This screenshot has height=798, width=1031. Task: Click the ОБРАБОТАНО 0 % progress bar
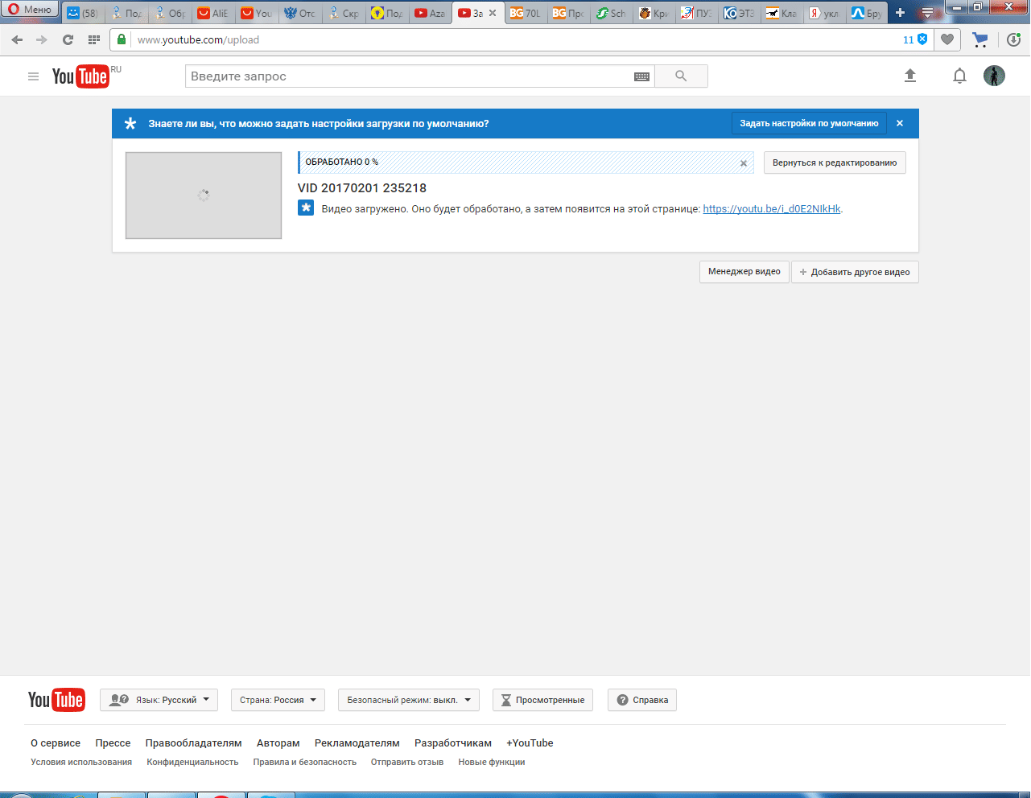click(x=515, y=162)
